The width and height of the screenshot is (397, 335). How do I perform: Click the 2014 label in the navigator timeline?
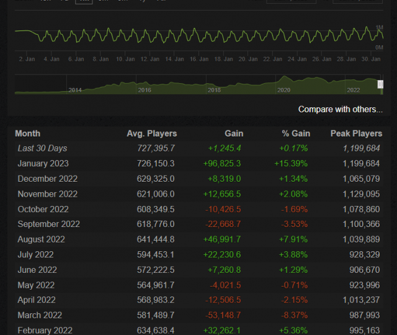[x=75, y=90]
